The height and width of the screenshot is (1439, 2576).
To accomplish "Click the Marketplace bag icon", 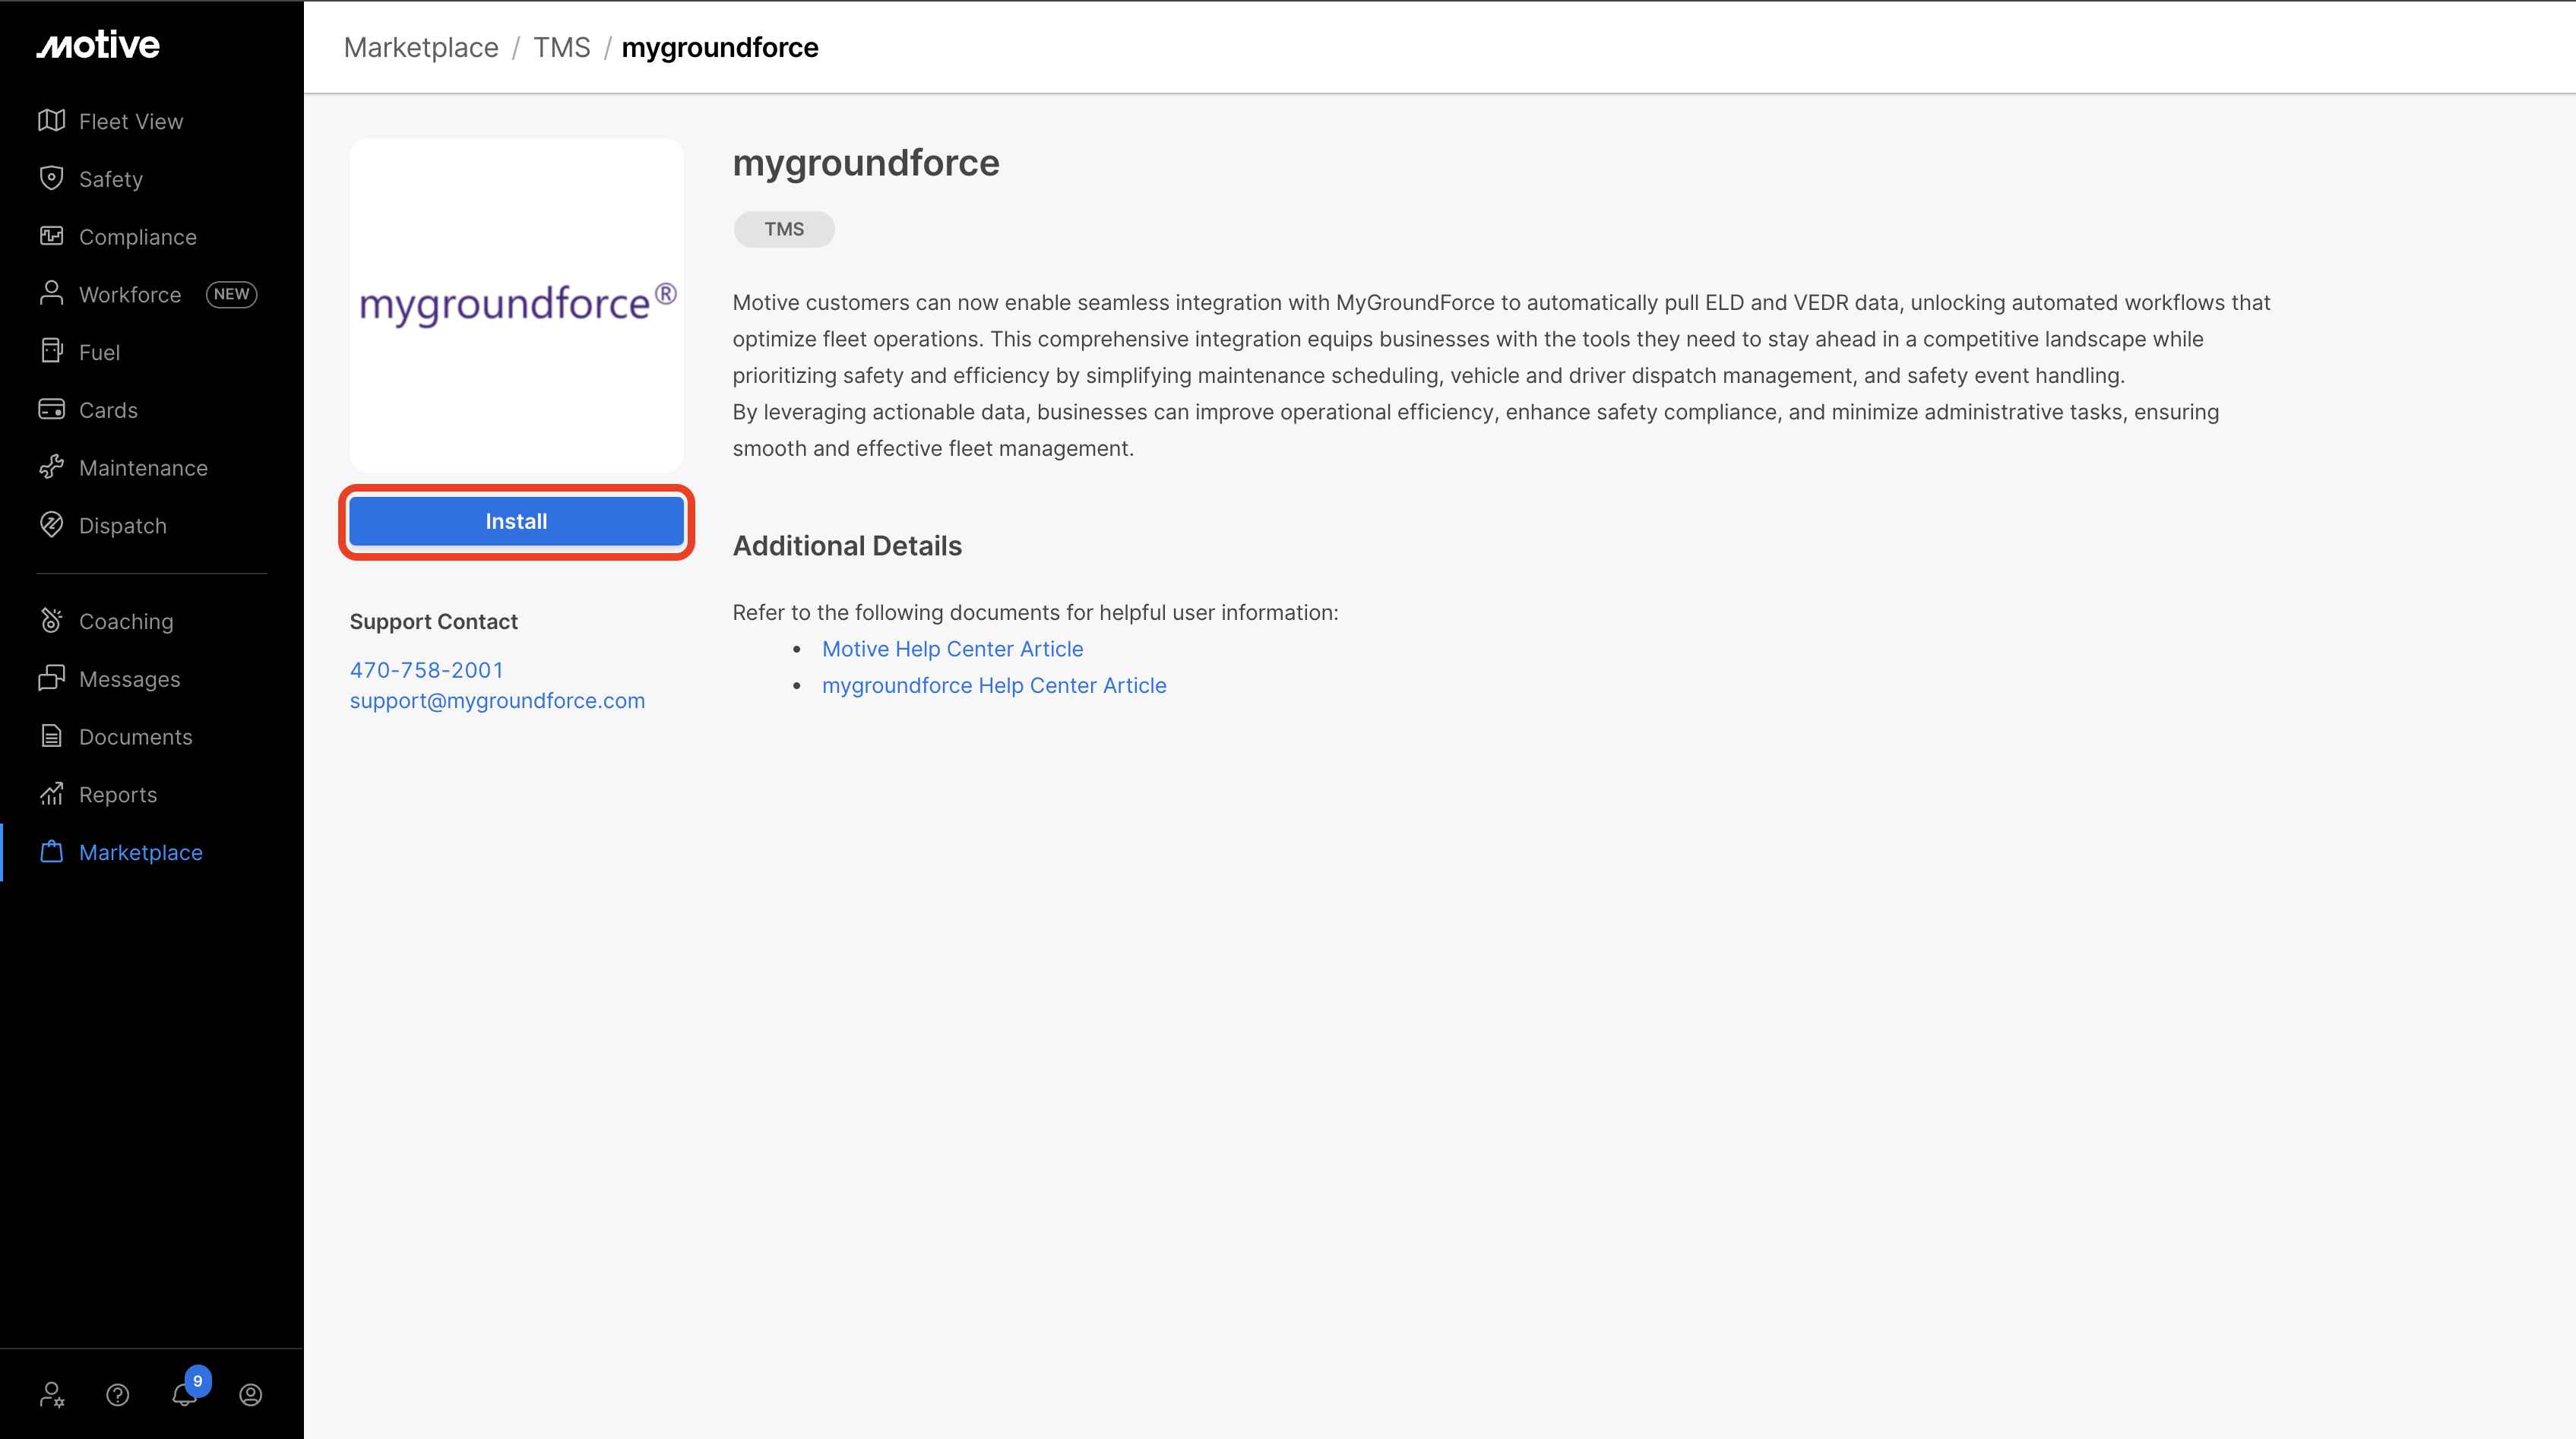I will pos(51,852).
